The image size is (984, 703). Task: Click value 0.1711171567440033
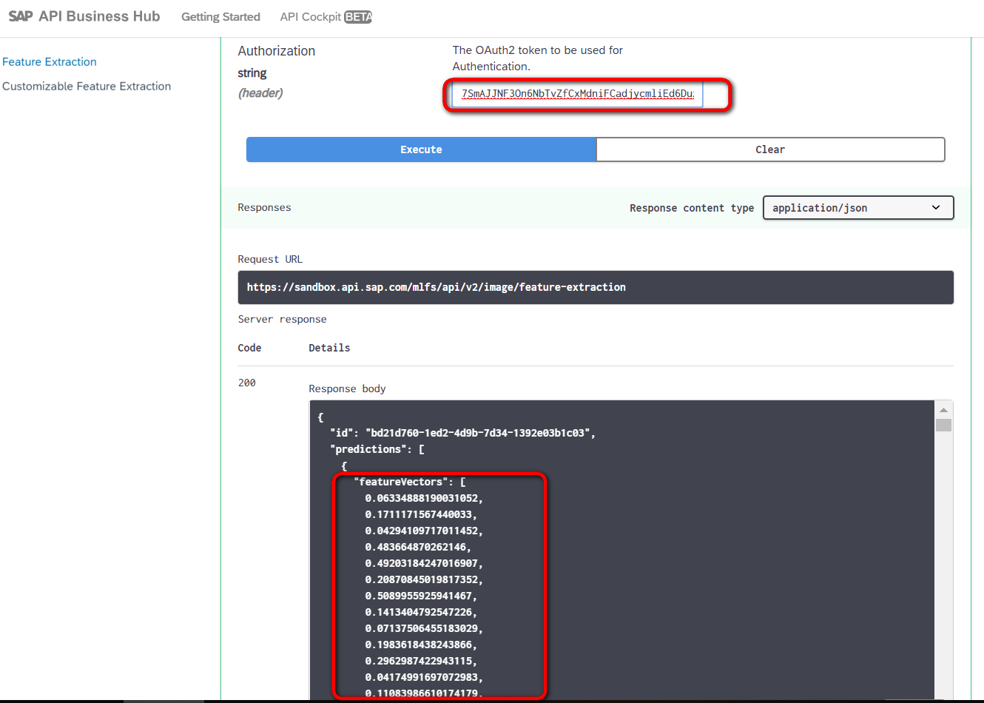pyautogui.click(x=421, y=514)
